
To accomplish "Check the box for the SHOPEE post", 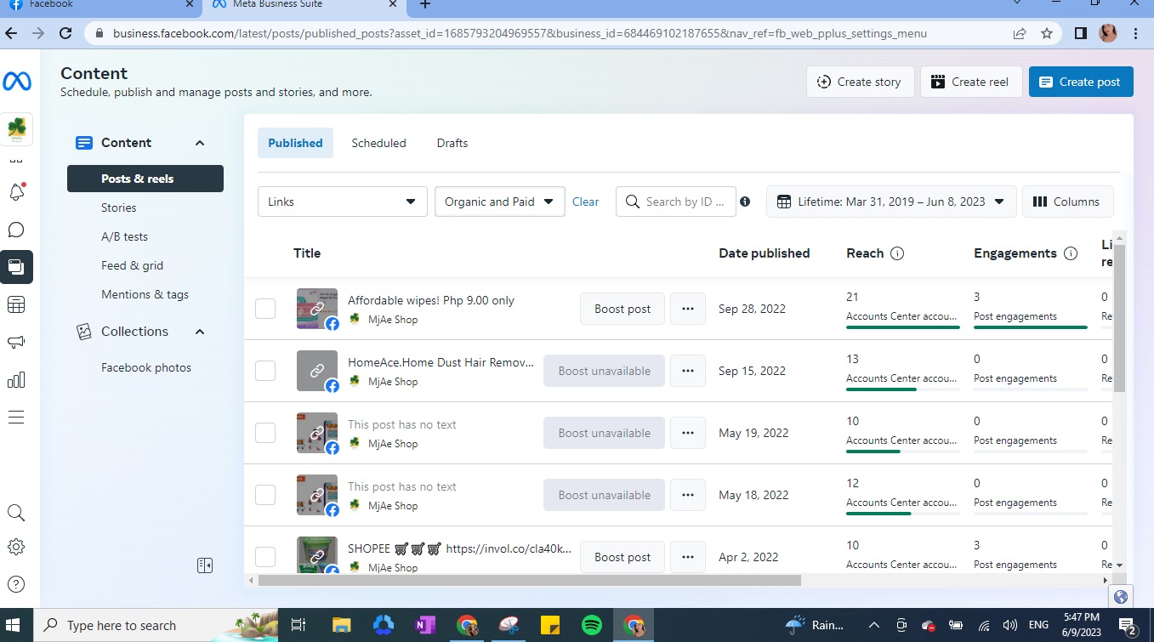I will 265,557.
